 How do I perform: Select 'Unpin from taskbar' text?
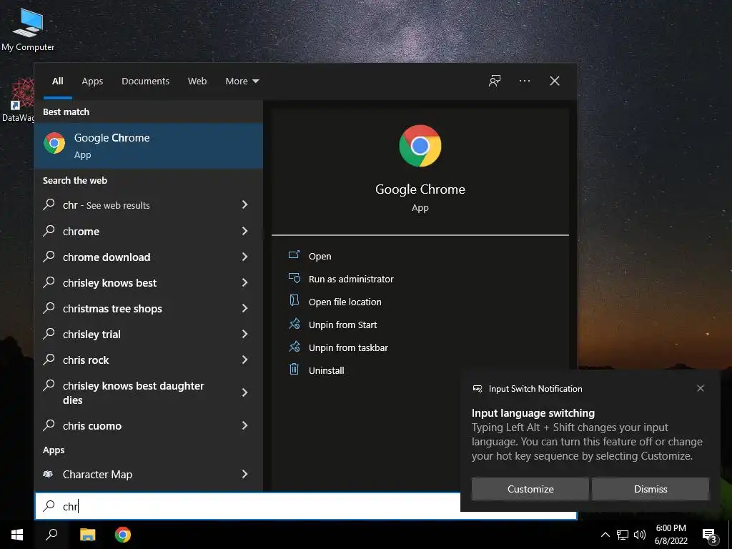point(348,347)
